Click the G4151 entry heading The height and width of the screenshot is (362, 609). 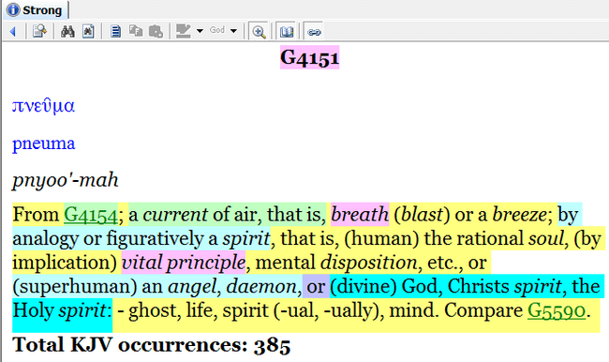[309, 58]
